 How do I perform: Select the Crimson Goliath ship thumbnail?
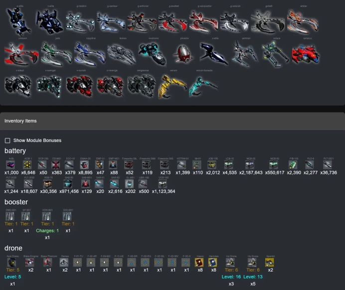tap(21, 54)
